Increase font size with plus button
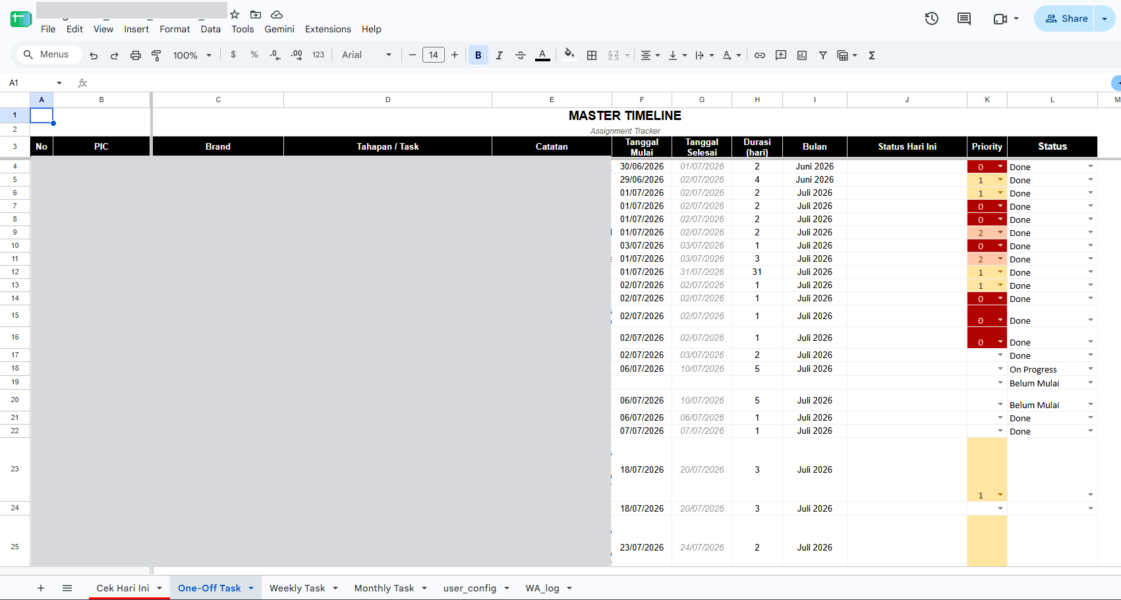Screen dimensions: 1121x600 pyautogui.click(x=455, y=55)
